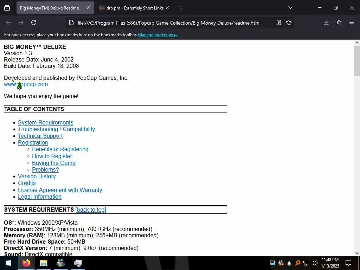Viewport: 360px width, 270px height.
Task: Toggle reader view icon in address bar
Action: coord(279,23)
